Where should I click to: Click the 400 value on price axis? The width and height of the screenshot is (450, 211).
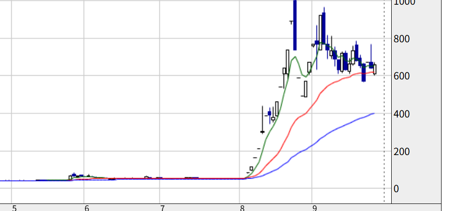pyautogui.click(x=402, y=114)
